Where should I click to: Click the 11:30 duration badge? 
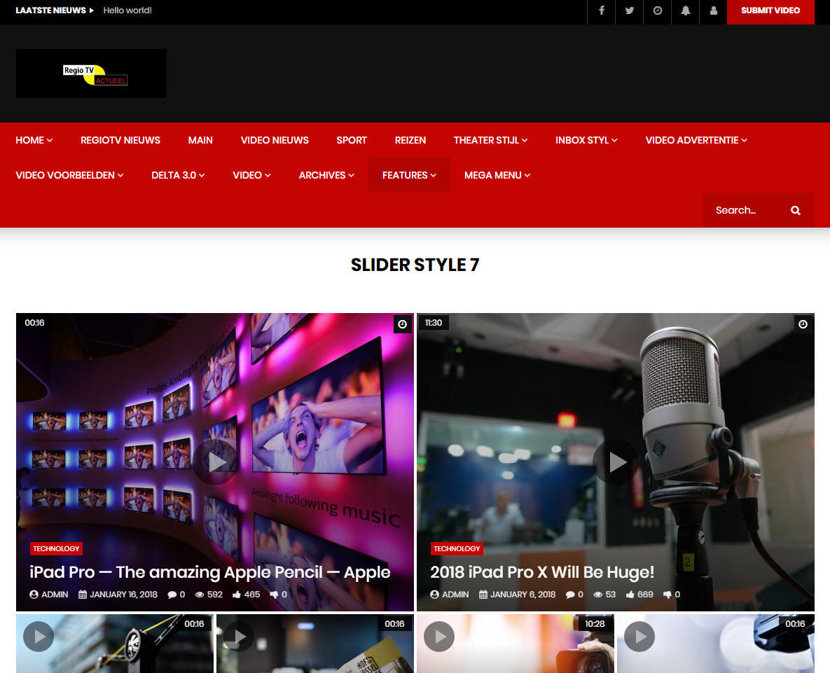pyautogui.click(x=434, y=323)
